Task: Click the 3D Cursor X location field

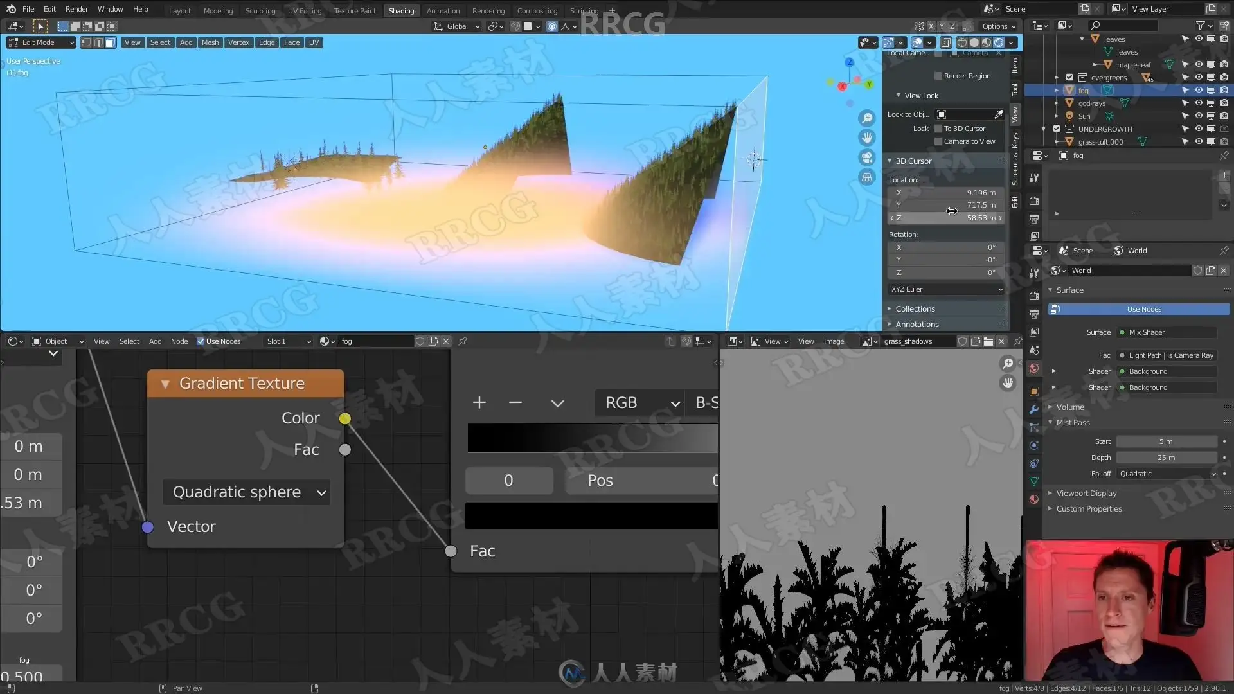Action: [946, 193]
